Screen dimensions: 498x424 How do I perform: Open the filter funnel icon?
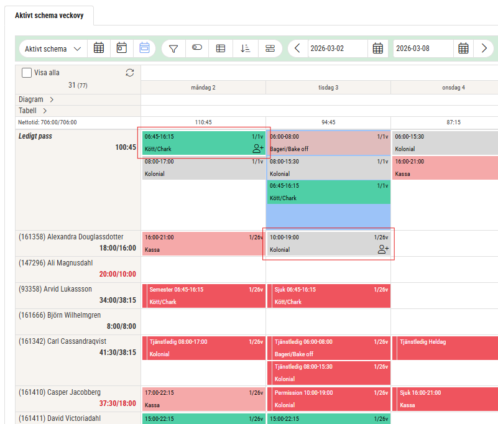173,48
